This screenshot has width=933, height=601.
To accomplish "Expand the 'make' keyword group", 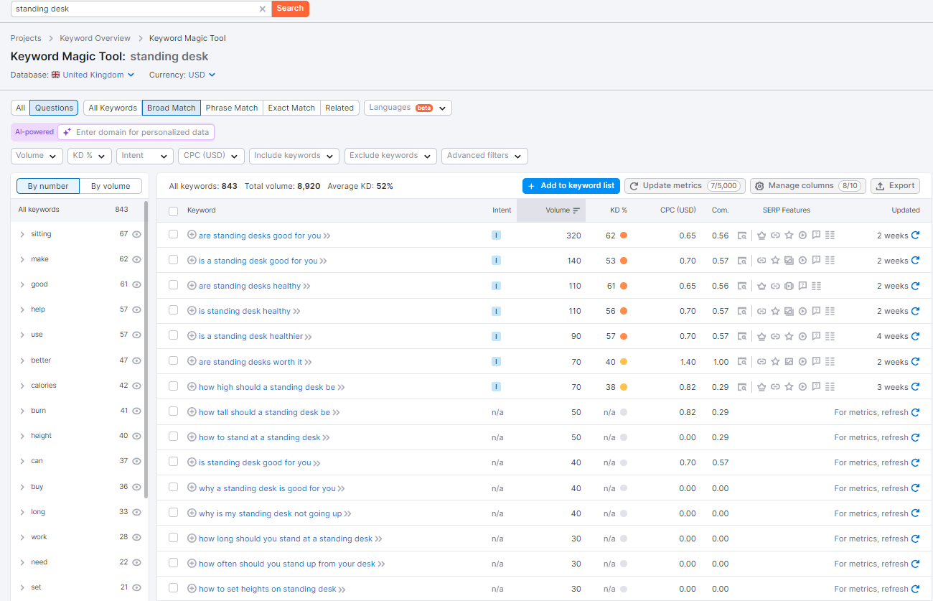I will pos(22,259).
